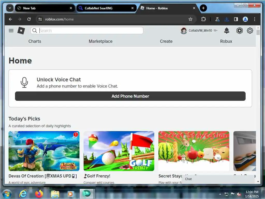Close the New Tab tab

tap(71, 8)
